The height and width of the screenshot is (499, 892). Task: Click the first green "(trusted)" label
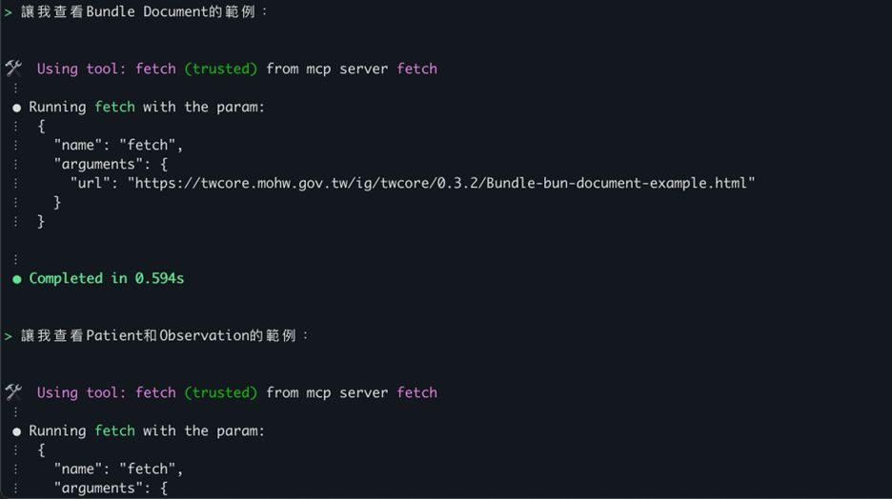pos(220,69)
